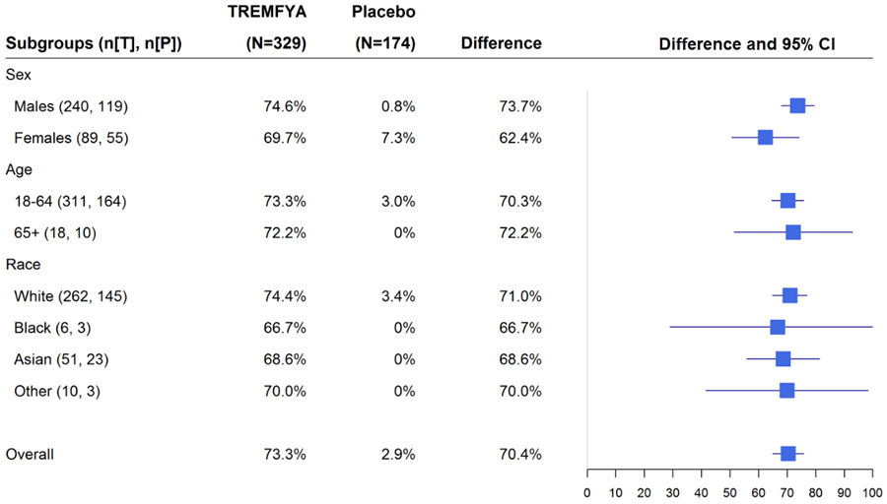
Task: Select the "Difference and 95% CI" heading
Action: (x=747, y=43)
